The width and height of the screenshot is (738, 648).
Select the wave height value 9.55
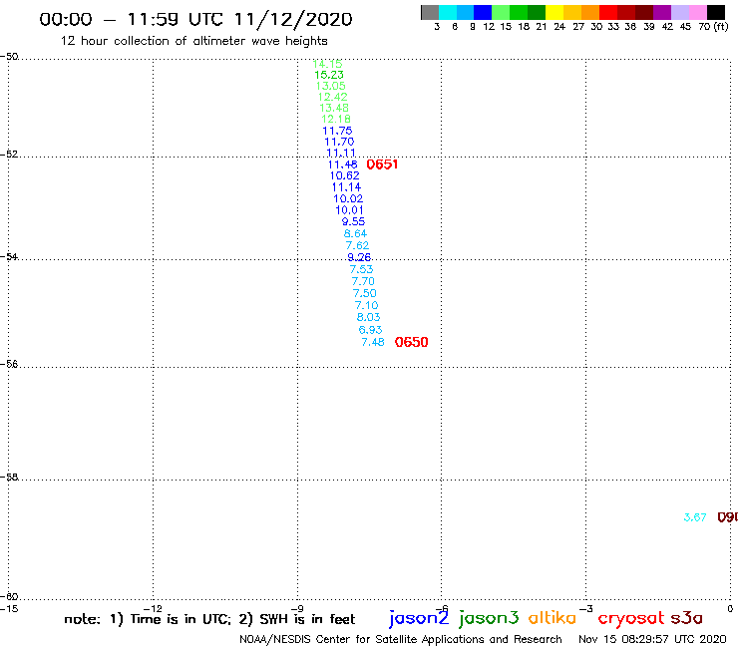(x=353, y=221)
